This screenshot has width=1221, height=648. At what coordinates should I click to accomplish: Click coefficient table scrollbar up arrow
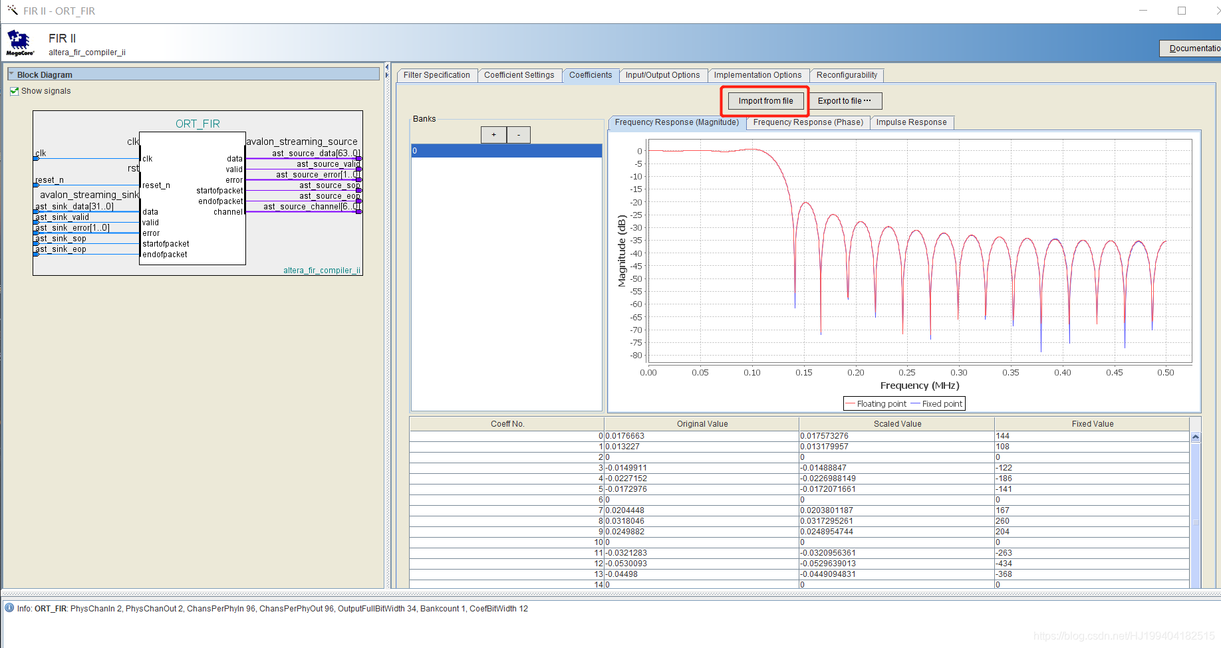[1196, 437]
